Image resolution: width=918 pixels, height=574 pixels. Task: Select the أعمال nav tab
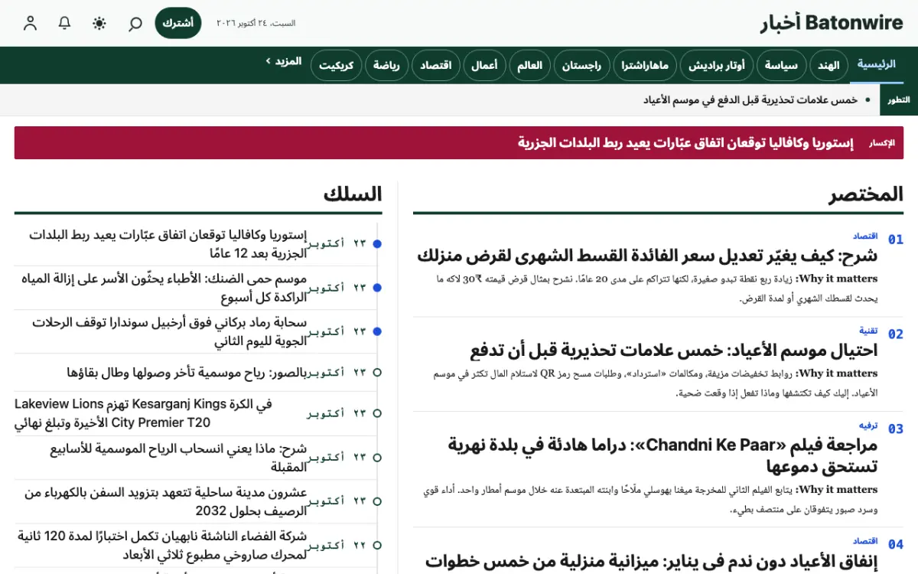(x=484, y=66)
